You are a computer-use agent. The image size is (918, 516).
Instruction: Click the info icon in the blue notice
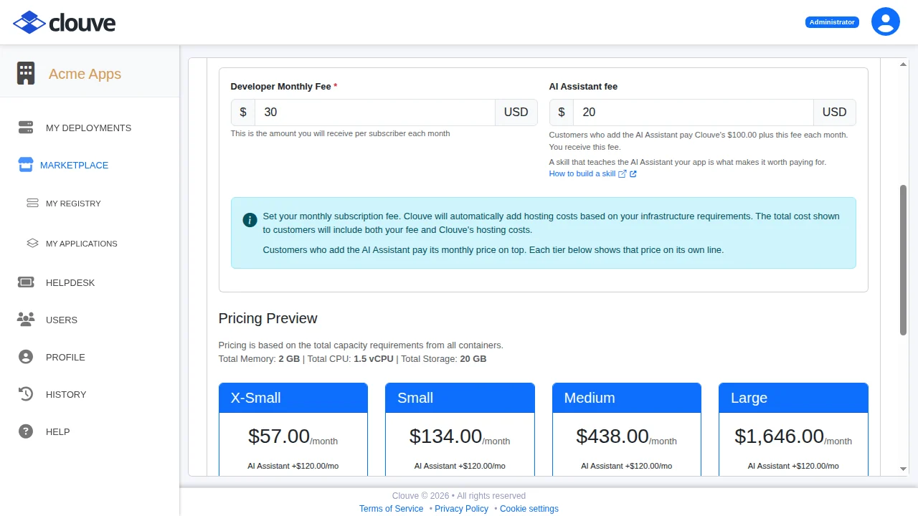coord(250,220)
